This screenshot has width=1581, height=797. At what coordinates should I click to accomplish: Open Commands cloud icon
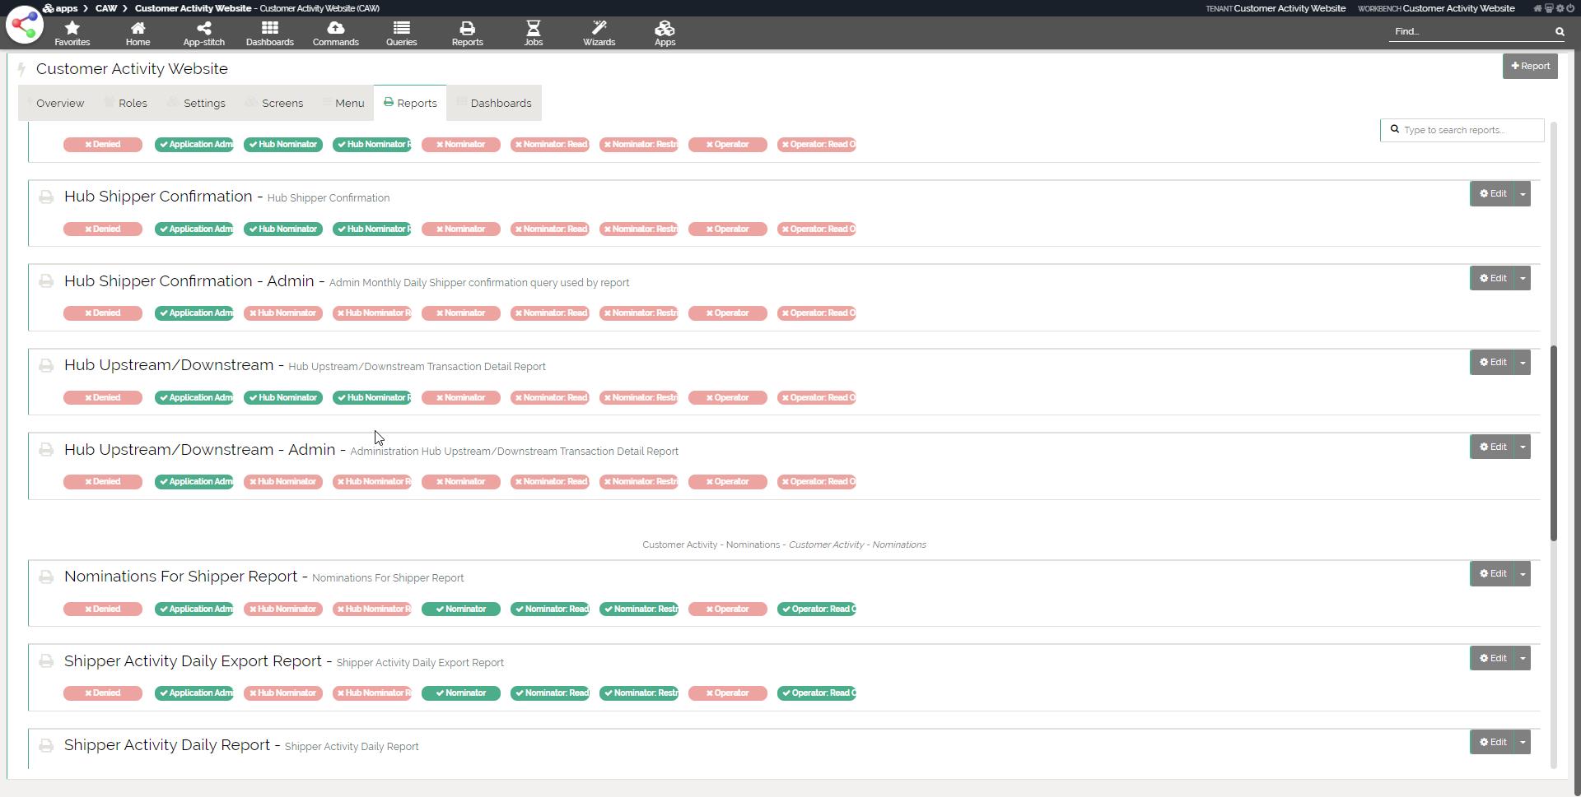pyautogui.click(x=335, y=33)
